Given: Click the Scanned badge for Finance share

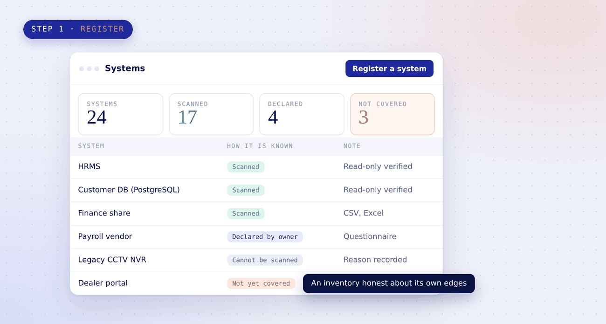Looking at the screenshot, I should [246, 214].
